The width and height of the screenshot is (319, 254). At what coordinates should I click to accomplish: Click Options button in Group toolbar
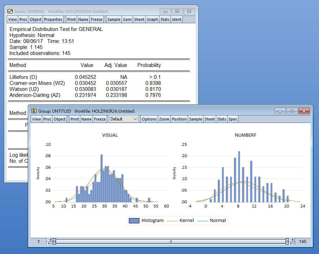[149, 119]
